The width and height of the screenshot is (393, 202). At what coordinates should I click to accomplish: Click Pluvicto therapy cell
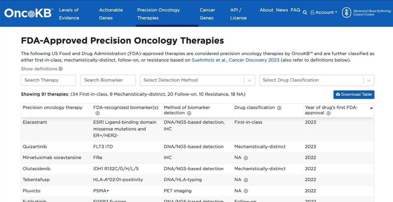31,191
